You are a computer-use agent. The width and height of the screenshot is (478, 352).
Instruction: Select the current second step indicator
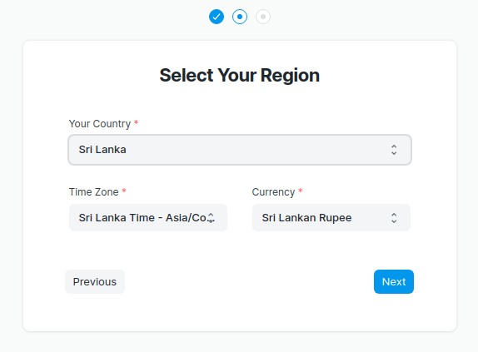240,17
